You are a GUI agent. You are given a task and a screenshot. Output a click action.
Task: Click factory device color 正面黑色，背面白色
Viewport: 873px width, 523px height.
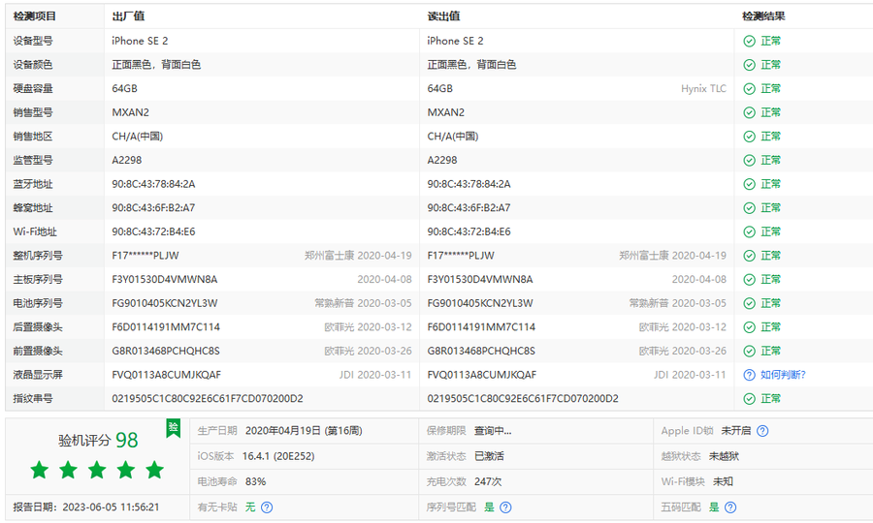(156, 65)
